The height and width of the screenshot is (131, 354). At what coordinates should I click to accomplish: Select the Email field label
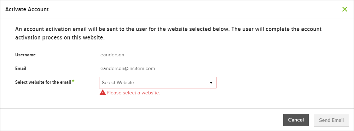(21, 69)
